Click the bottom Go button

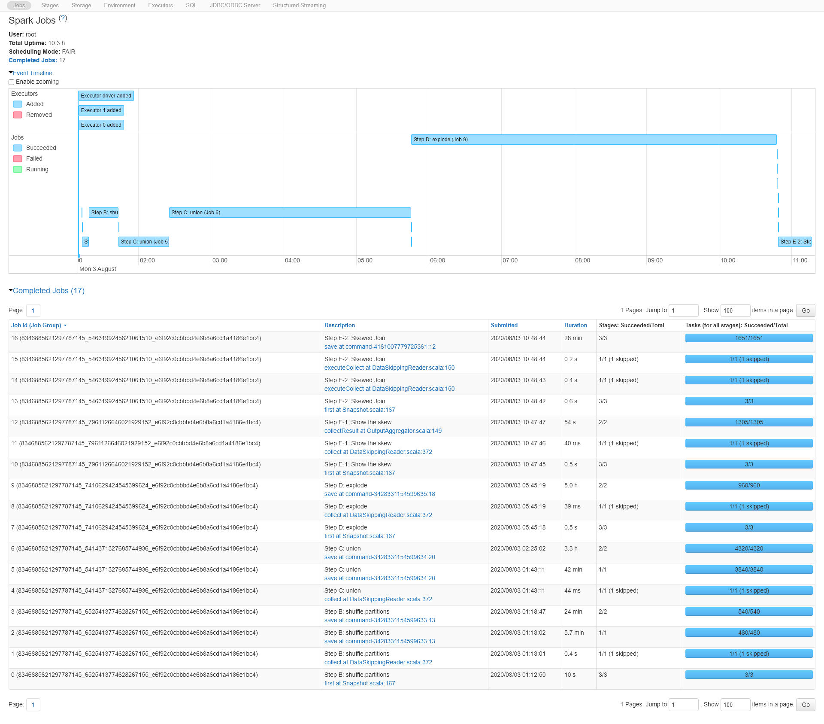pos(806,705)
